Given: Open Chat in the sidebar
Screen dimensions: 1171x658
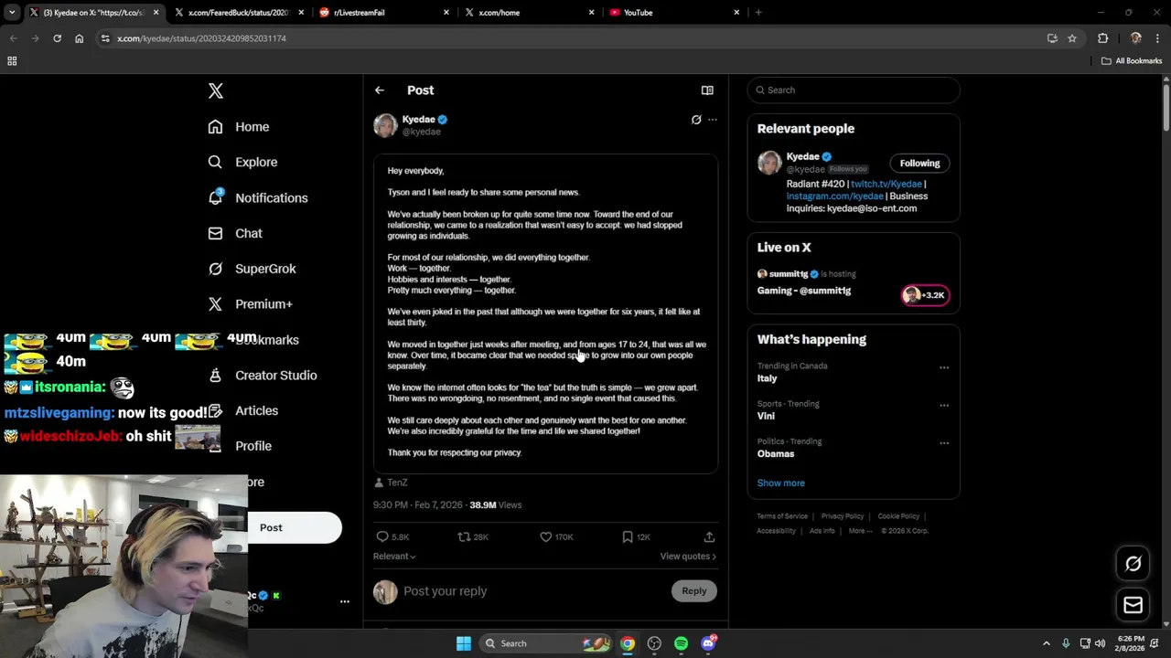Looking at the screenshot, I should pyautogui.click(x=235, y=233).
